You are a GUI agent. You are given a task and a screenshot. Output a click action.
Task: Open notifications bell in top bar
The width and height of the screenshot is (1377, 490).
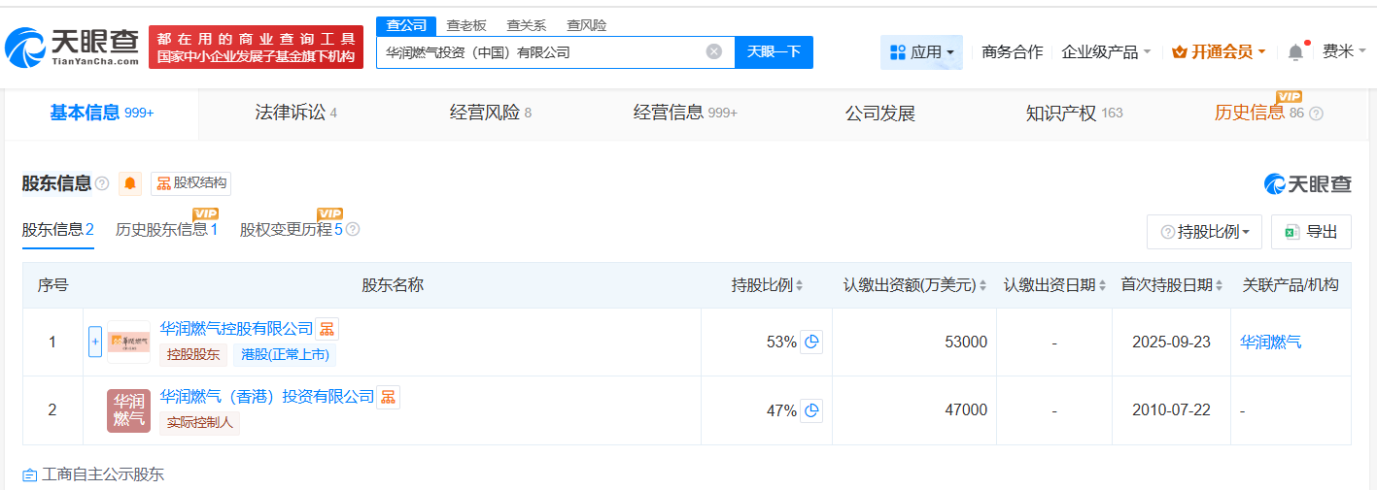1295,52
